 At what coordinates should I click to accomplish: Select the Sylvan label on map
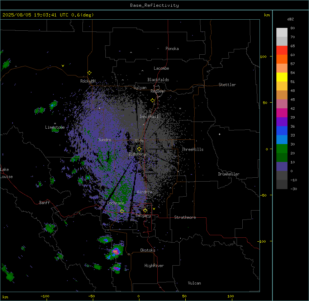tap(140, 88)
